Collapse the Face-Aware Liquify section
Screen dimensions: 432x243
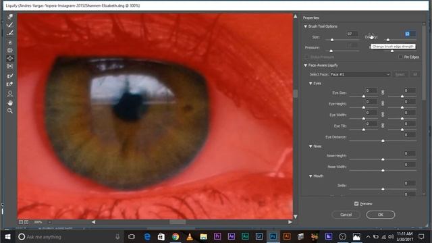tap(306, 65)
